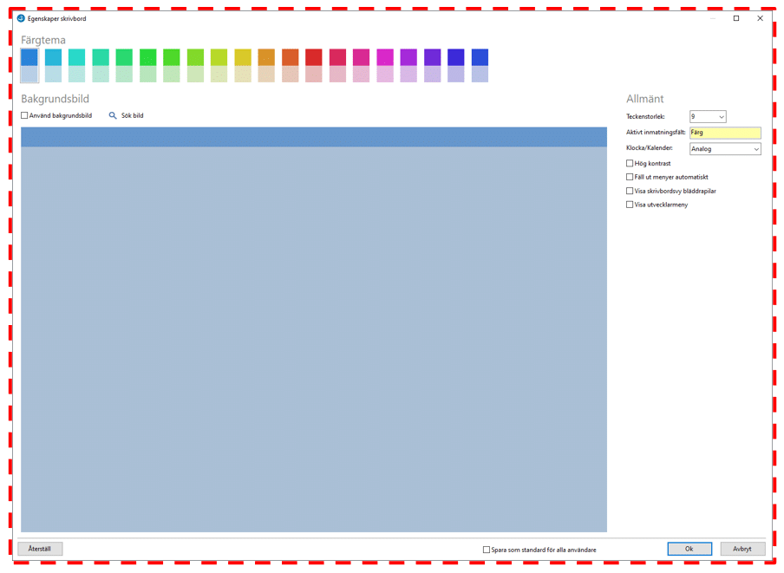784x573 pixels.
Task: Maximize the Egenskaper skrivbord window
Action: tap(736, 18)
